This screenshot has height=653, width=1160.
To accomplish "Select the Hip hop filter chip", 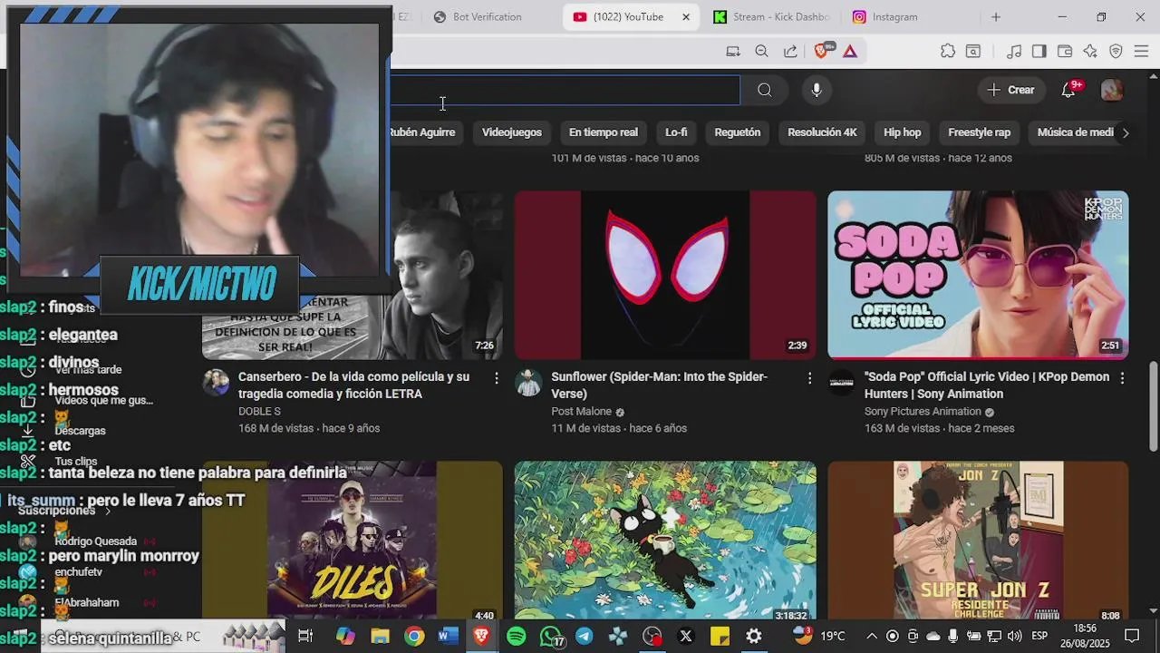I will coord(903,132).
